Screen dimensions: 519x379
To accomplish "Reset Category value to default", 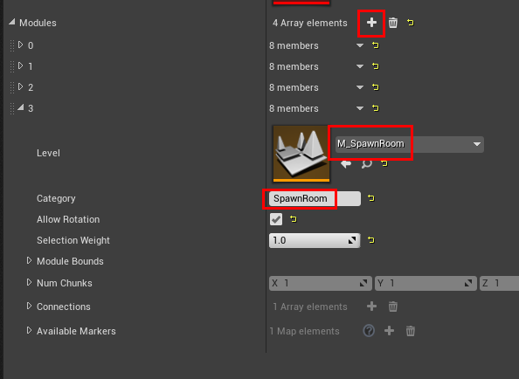I will pos(371,198).
